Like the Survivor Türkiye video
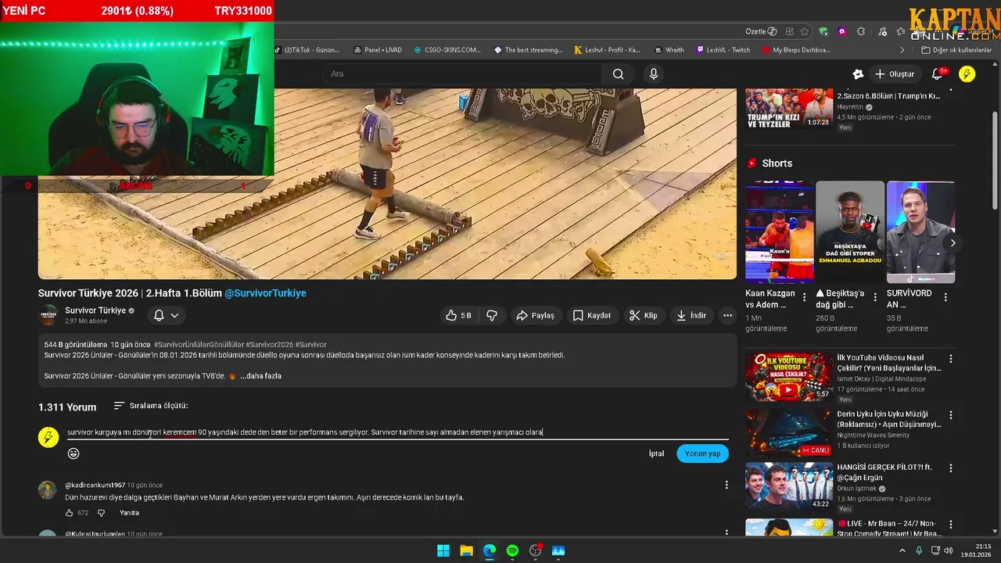1001x563 pixels. pos(459,315)
